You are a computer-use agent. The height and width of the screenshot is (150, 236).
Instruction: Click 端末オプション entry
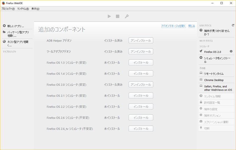pos(217,116)
